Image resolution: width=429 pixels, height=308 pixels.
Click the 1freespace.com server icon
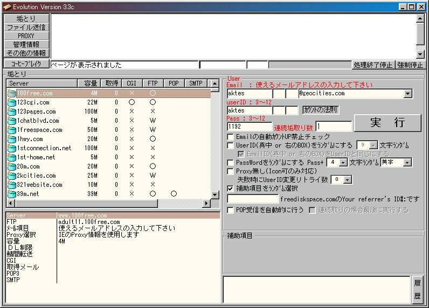[12, 130]
